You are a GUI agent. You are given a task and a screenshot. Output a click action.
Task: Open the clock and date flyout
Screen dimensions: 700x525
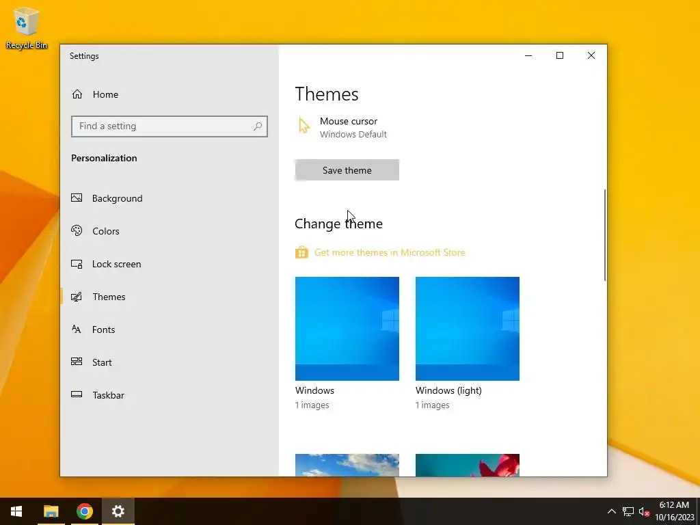point(674,511)
